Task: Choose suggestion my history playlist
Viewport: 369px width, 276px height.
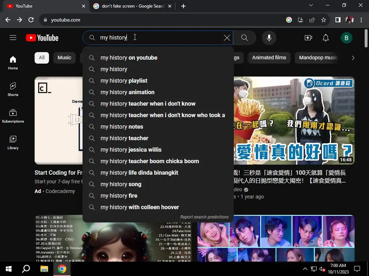Action: (x=158, y=81)
